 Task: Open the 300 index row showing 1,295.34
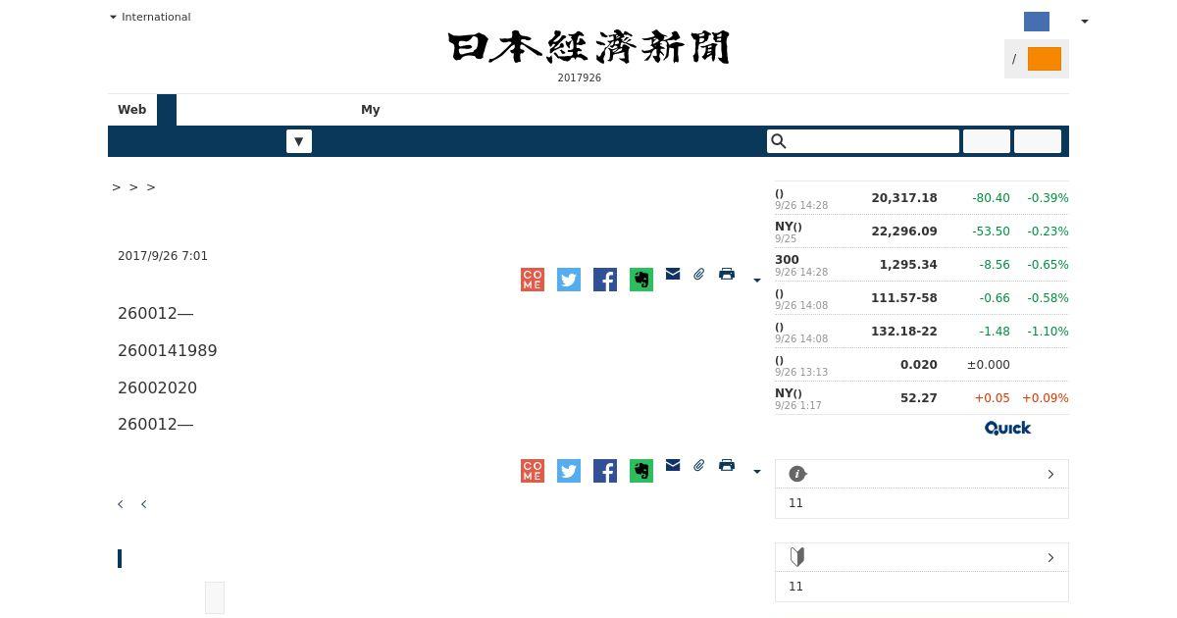coord(922,265)
